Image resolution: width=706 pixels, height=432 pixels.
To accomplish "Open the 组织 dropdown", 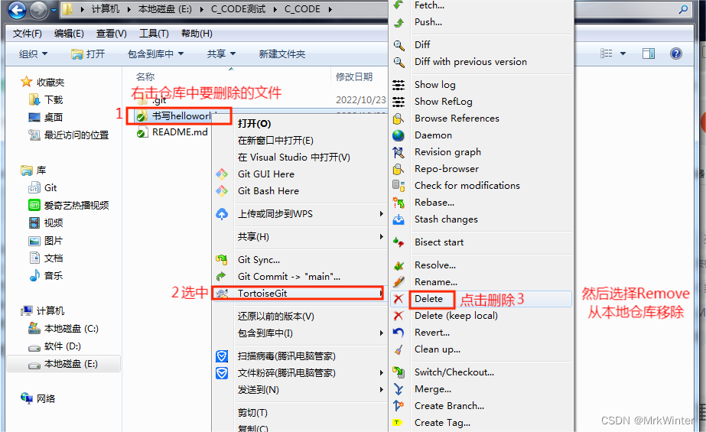I will point(33,54).
